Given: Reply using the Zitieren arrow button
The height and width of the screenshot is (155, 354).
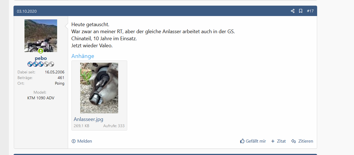Looking at the screenshot, I should point(302,141).
